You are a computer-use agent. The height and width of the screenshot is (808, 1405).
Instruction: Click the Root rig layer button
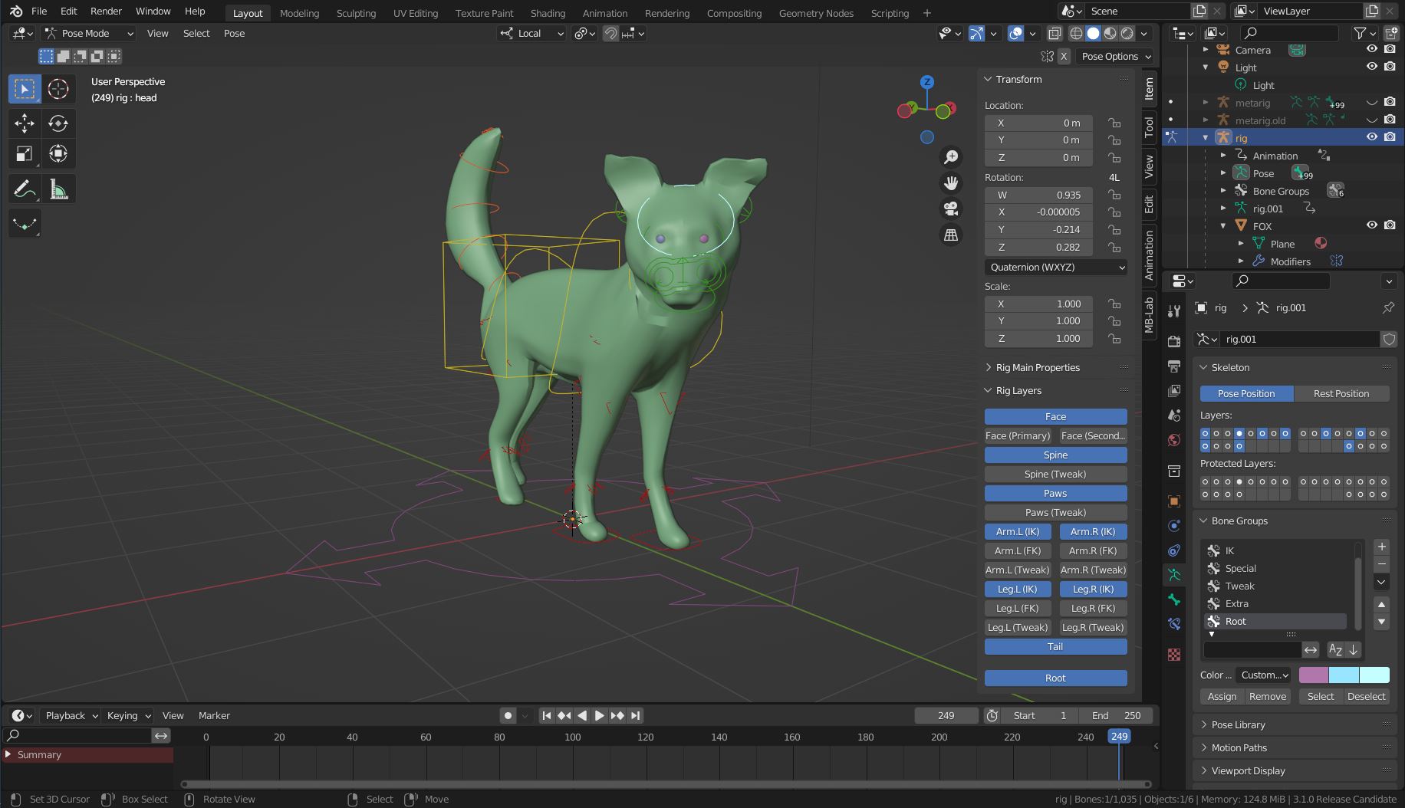(x=1055, y=678)
